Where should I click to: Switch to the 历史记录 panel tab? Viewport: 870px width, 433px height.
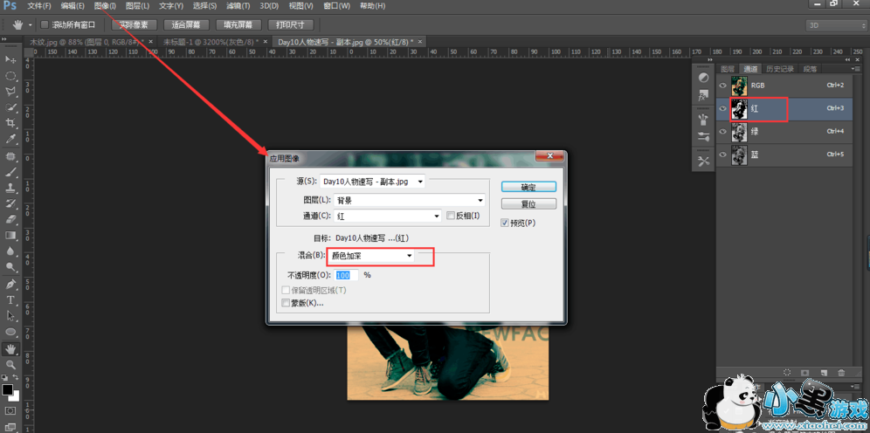(779, 69)
